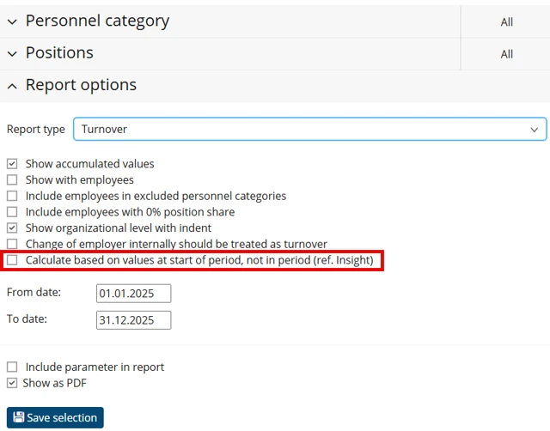Click the save icon on Save selection
Image resolution: width=550 pixels, height=431 pixels.
18,418
